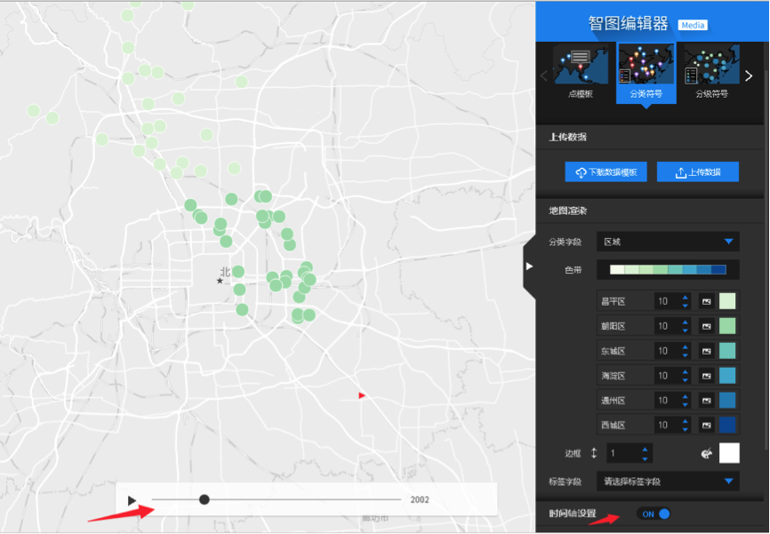Open image symbol picker for 海淀区
This screenshot has height=534, width=770.
tap(706, 376)
